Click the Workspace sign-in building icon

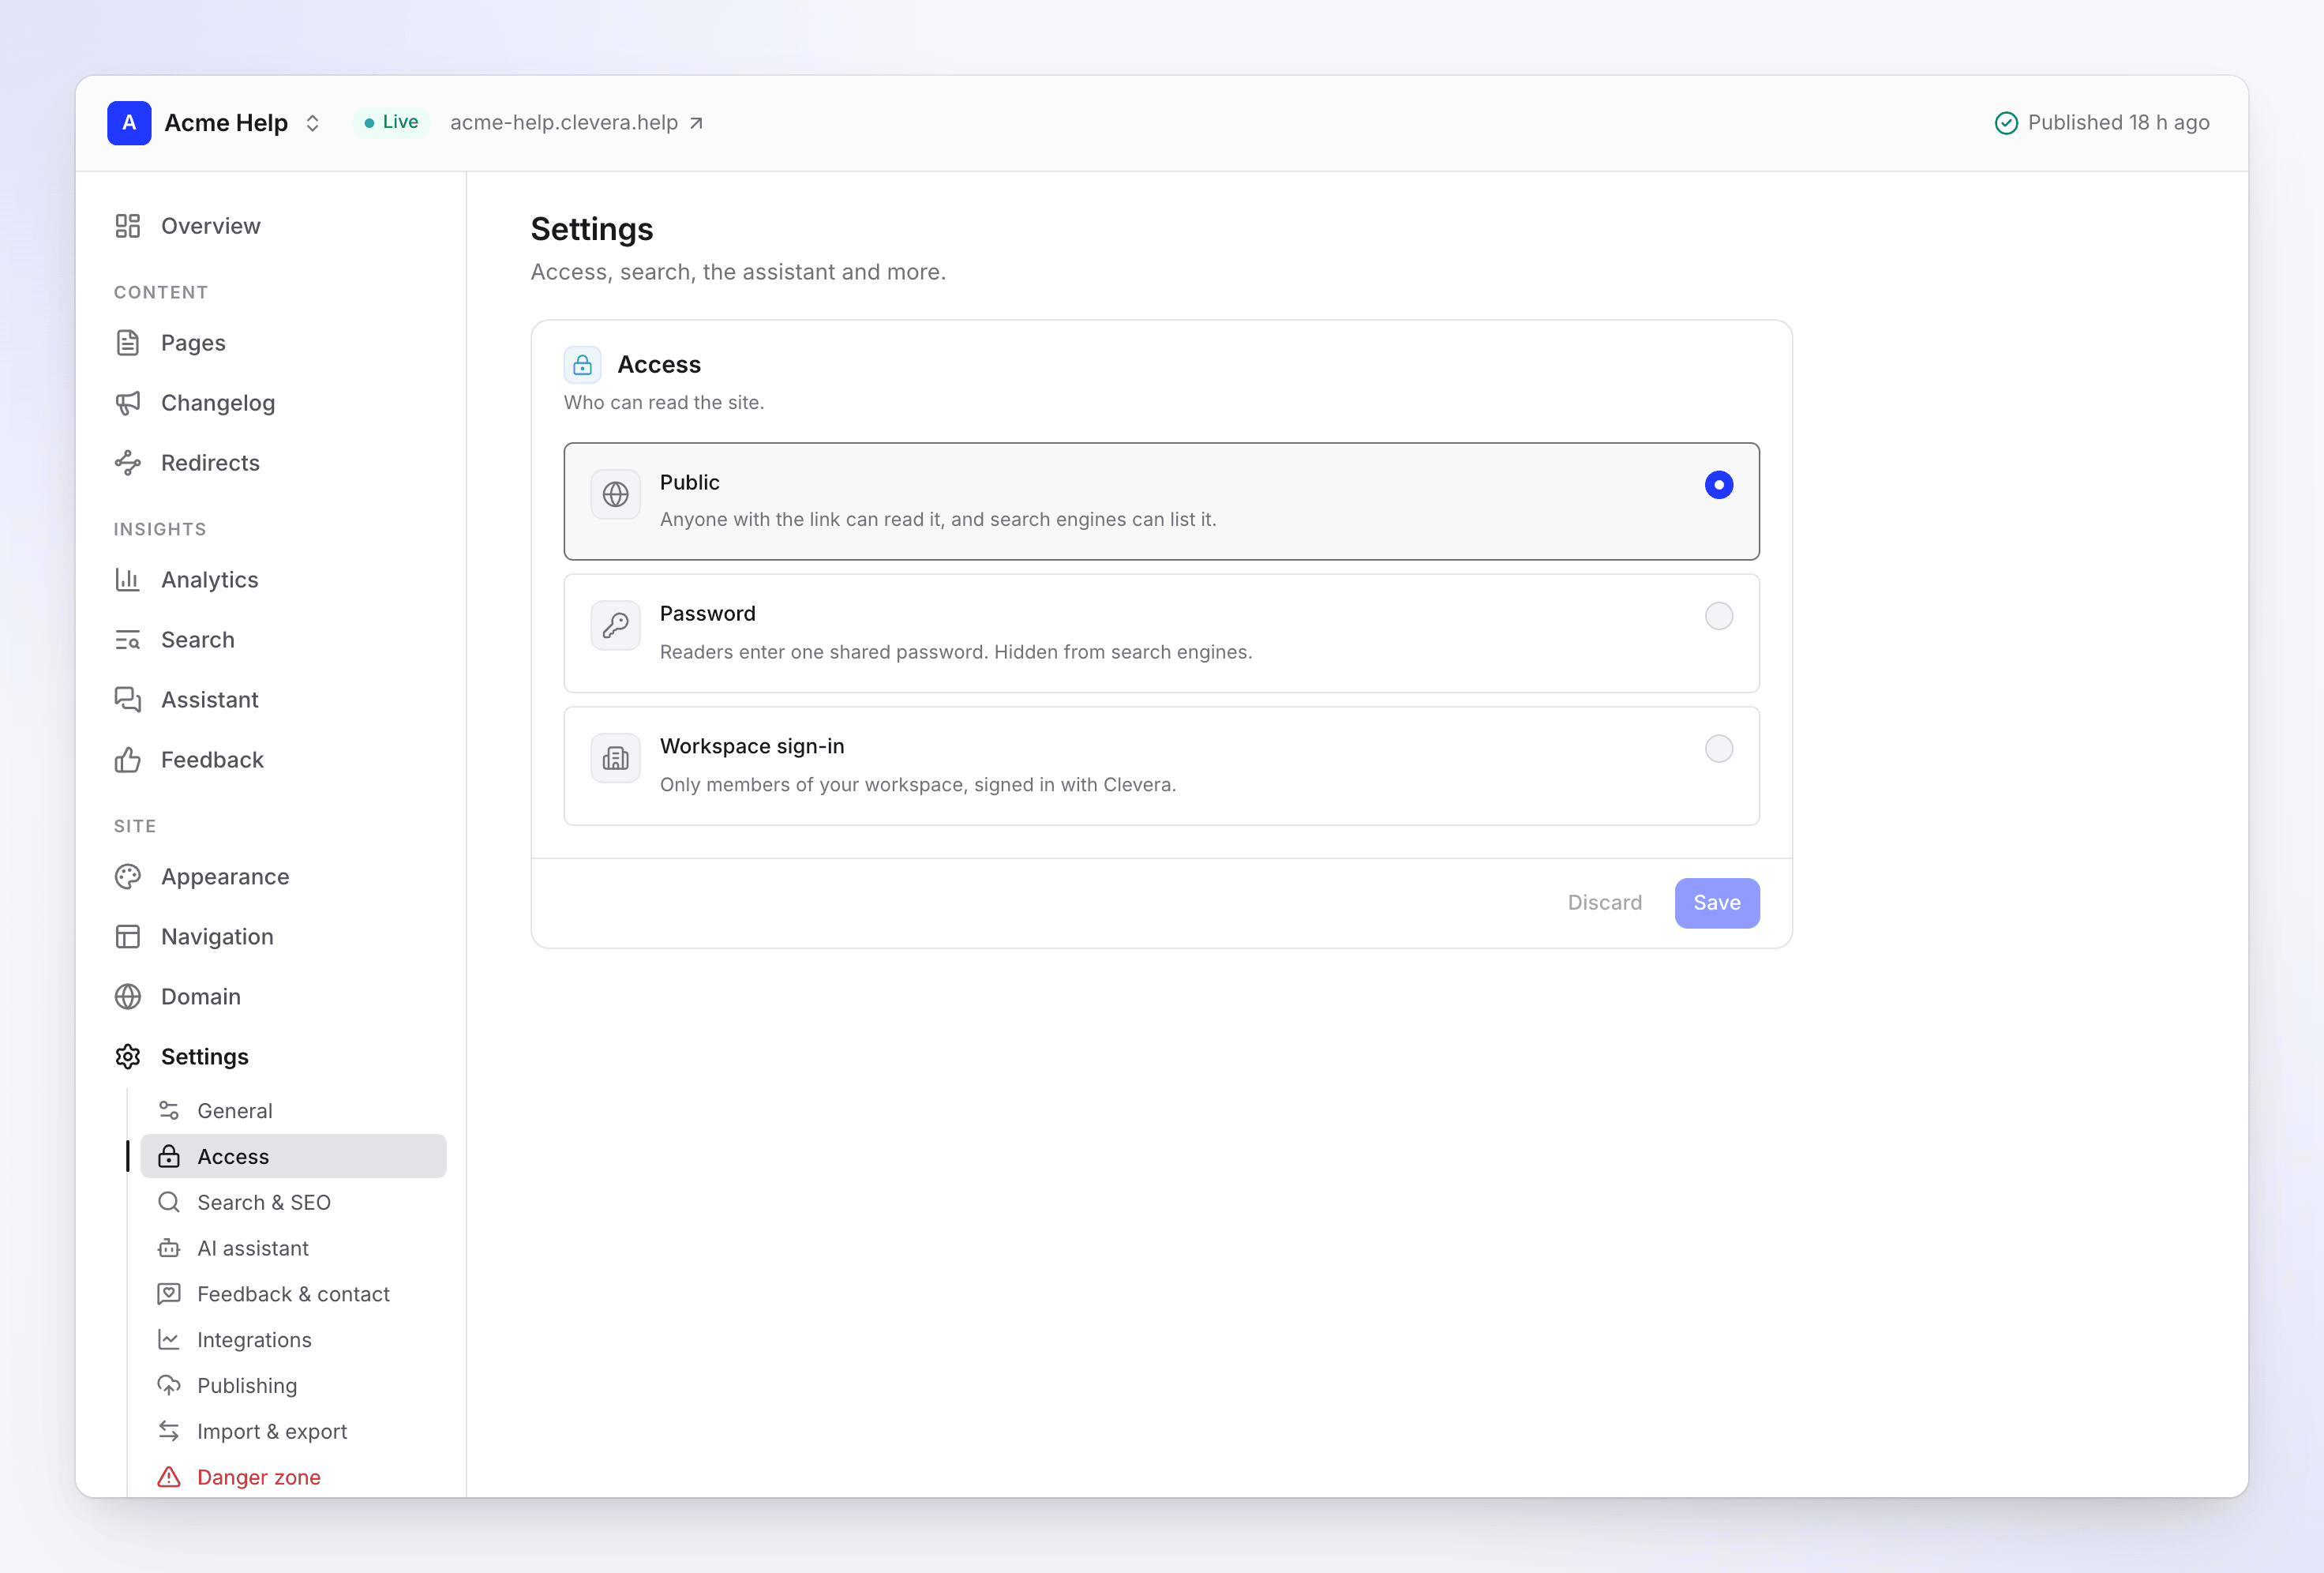616,760
